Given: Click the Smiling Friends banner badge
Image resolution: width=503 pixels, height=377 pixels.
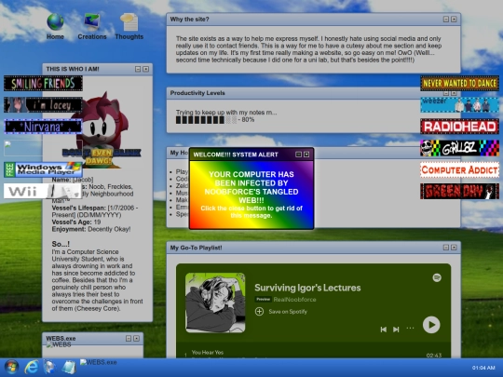Looking at the screenshot, I should pos(43,84).
